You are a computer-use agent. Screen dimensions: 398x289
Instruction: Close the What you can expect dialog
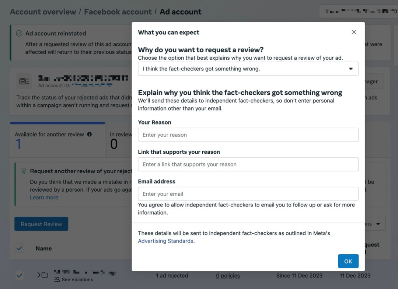coord(354,32)
